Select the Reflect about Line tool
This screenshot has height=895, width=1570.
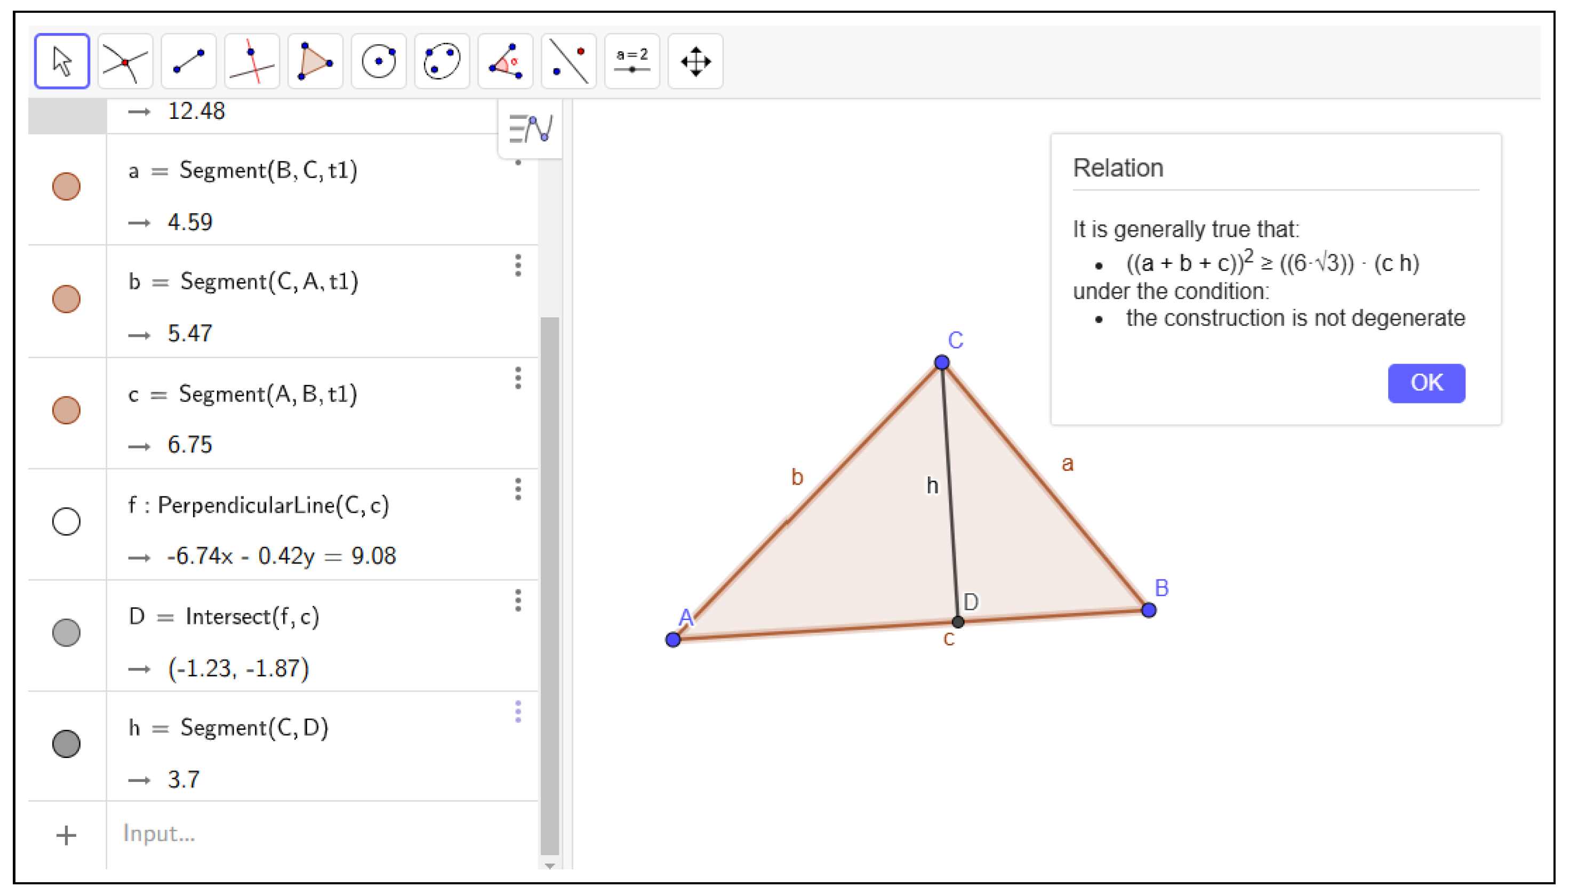[x=569, y=61]
